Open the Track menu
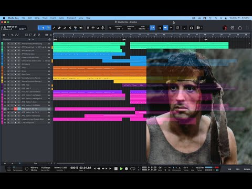This screenshot has height=189, width=252. pyautogui.click(x=45, y=18)
